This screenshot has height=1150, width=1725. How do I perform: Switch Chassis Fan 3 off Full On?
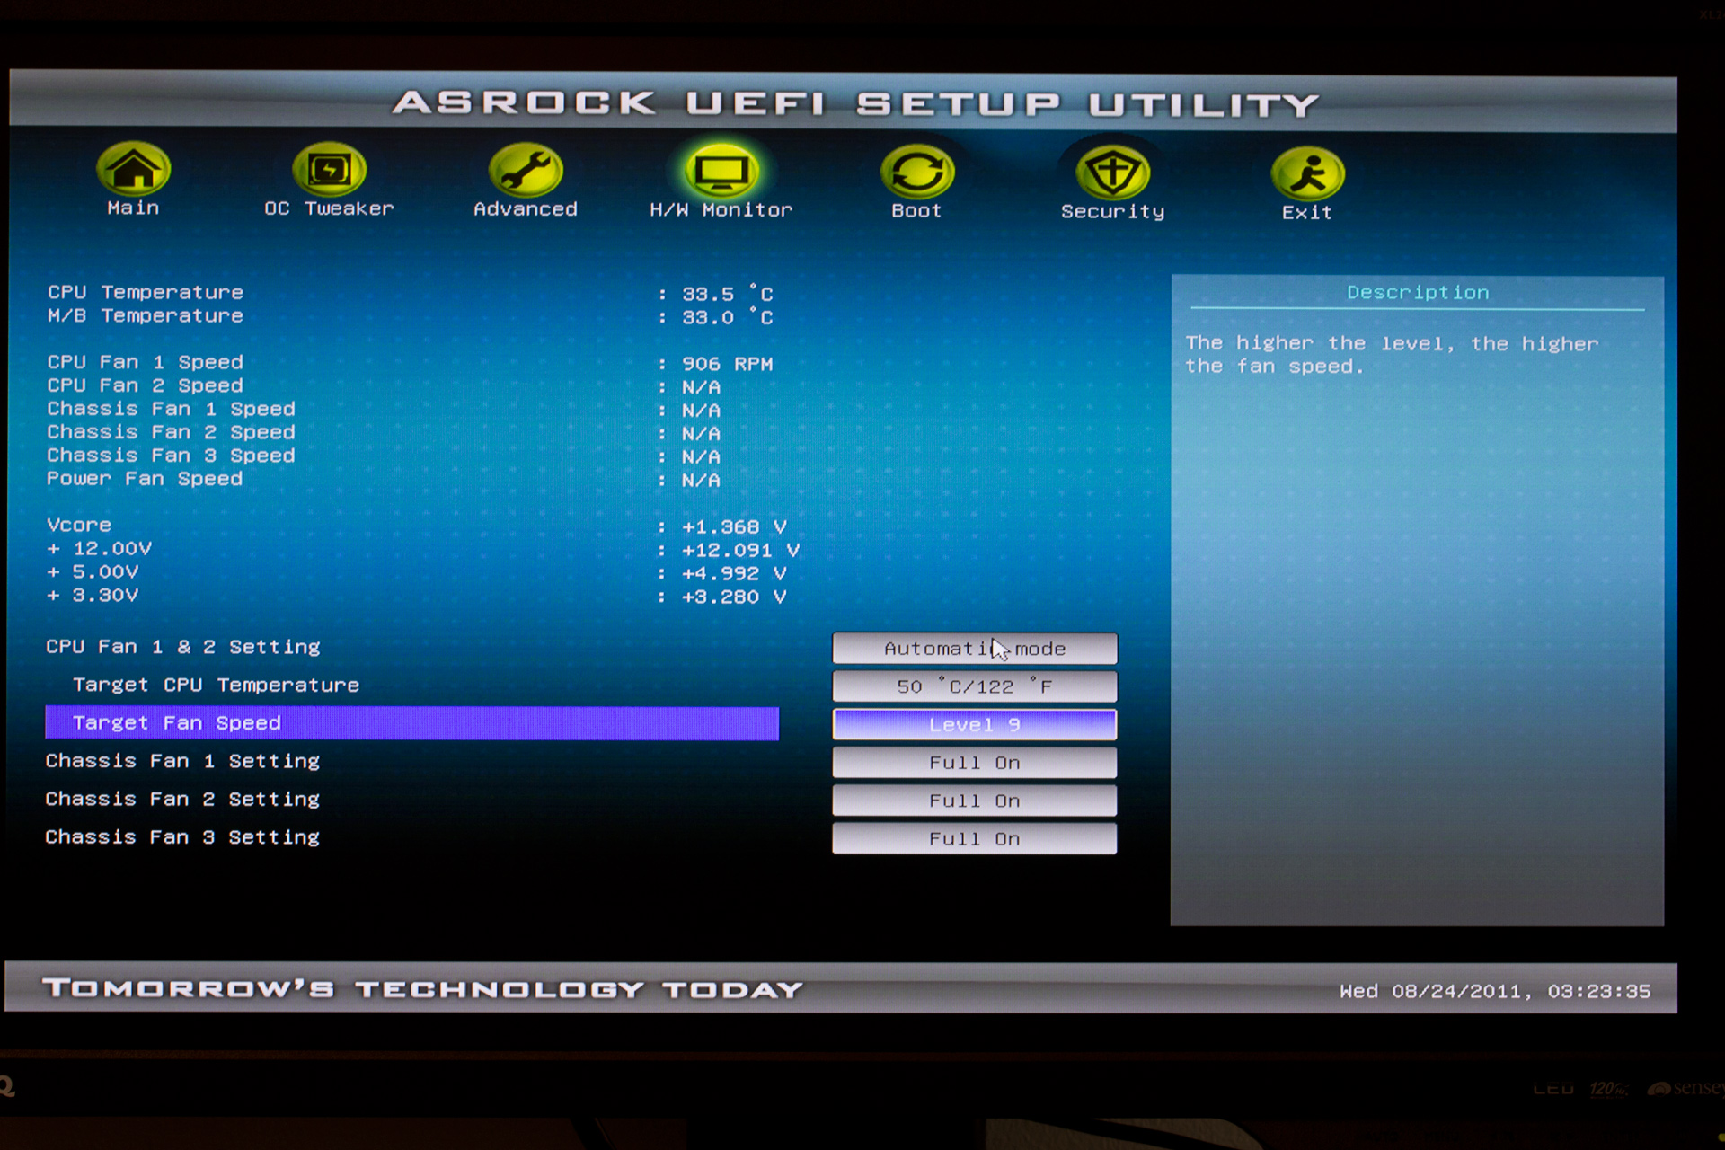coord(975,837)
